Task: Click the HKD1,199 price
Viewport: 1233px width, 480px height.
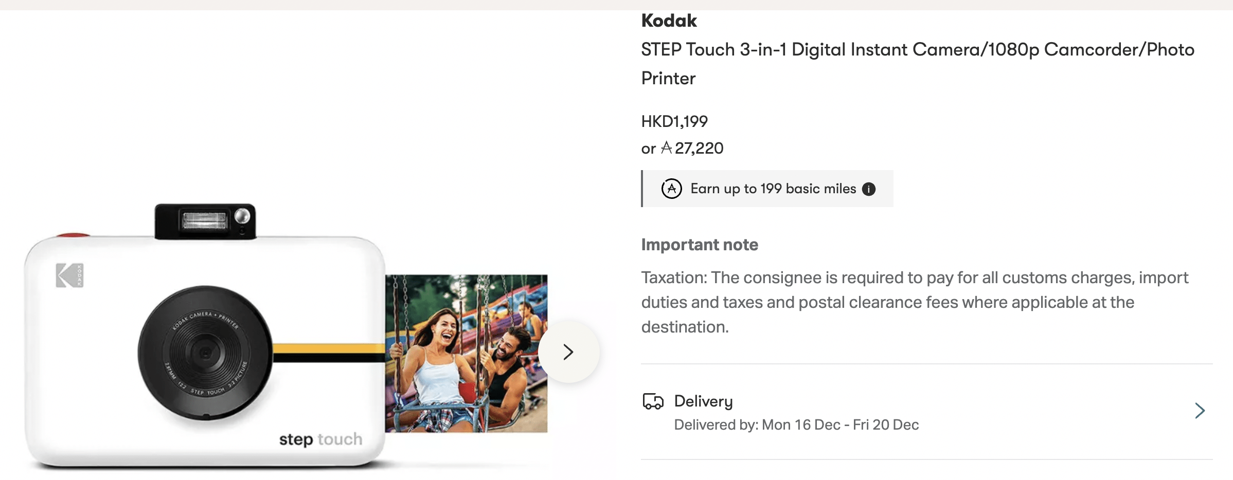Action: [x=674, y=121]
